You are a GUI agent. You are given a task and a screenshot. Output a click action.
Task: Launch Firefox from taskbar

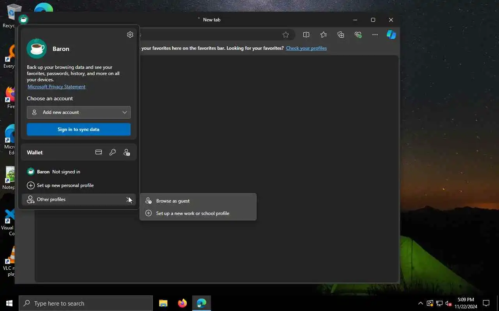(x=182, y=303)
